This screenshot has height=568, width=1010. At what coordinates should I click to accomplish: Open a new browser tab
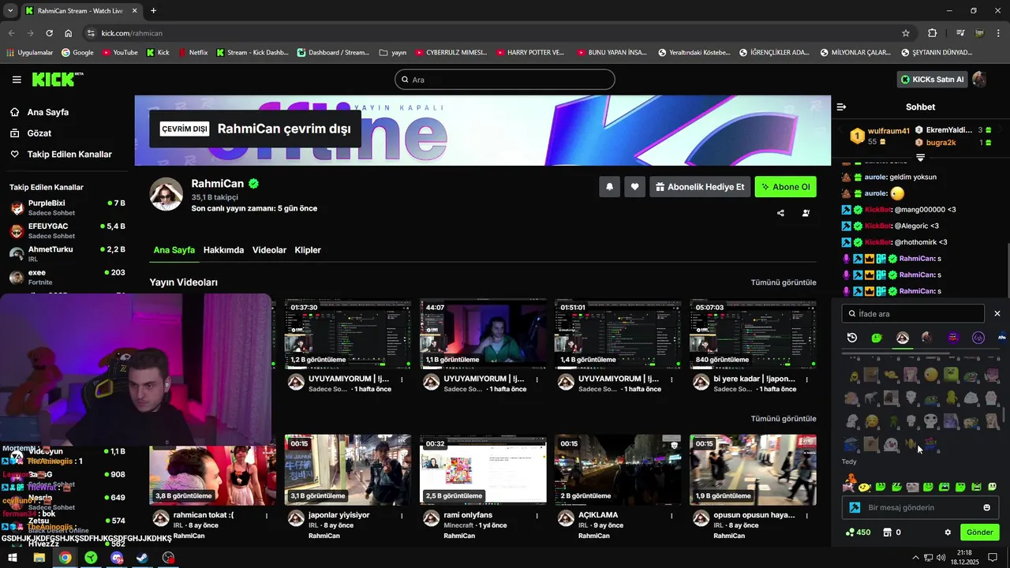153,11
